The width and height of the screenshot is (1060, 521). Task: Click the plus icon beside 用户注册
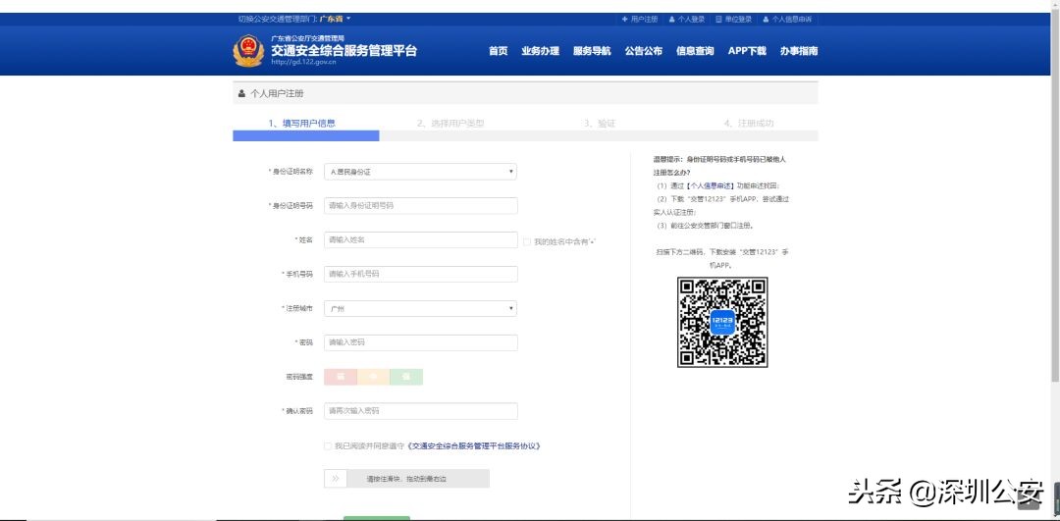(624, 20)
